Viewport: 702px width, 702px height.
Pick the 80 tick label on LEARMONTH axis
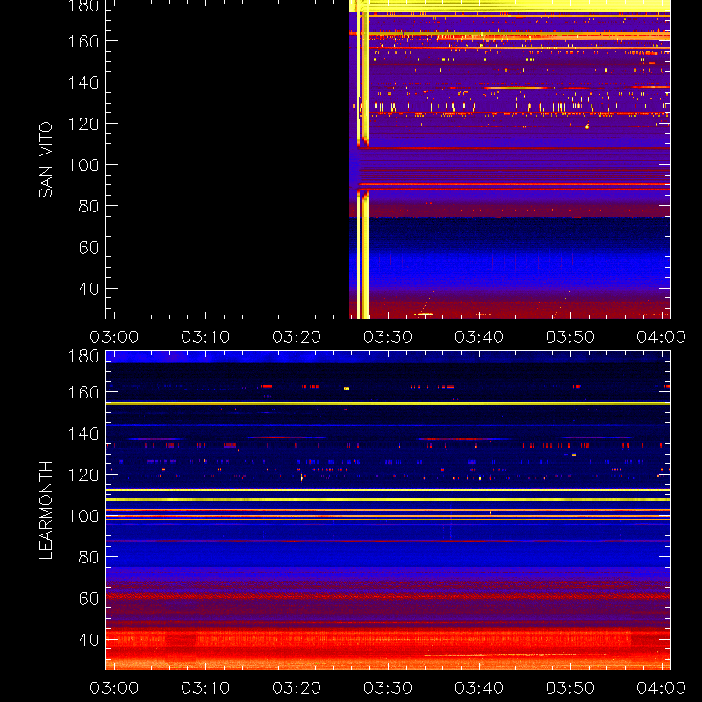[89, 557]
